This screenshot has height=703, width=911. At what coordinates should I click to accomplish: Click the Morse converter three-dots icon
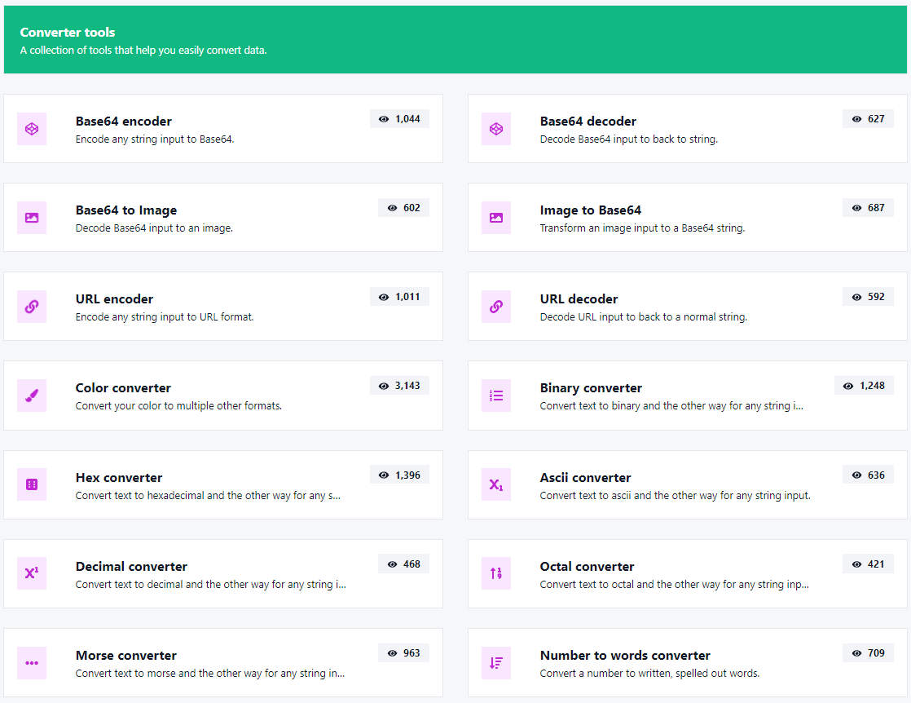tap(32, 663)
